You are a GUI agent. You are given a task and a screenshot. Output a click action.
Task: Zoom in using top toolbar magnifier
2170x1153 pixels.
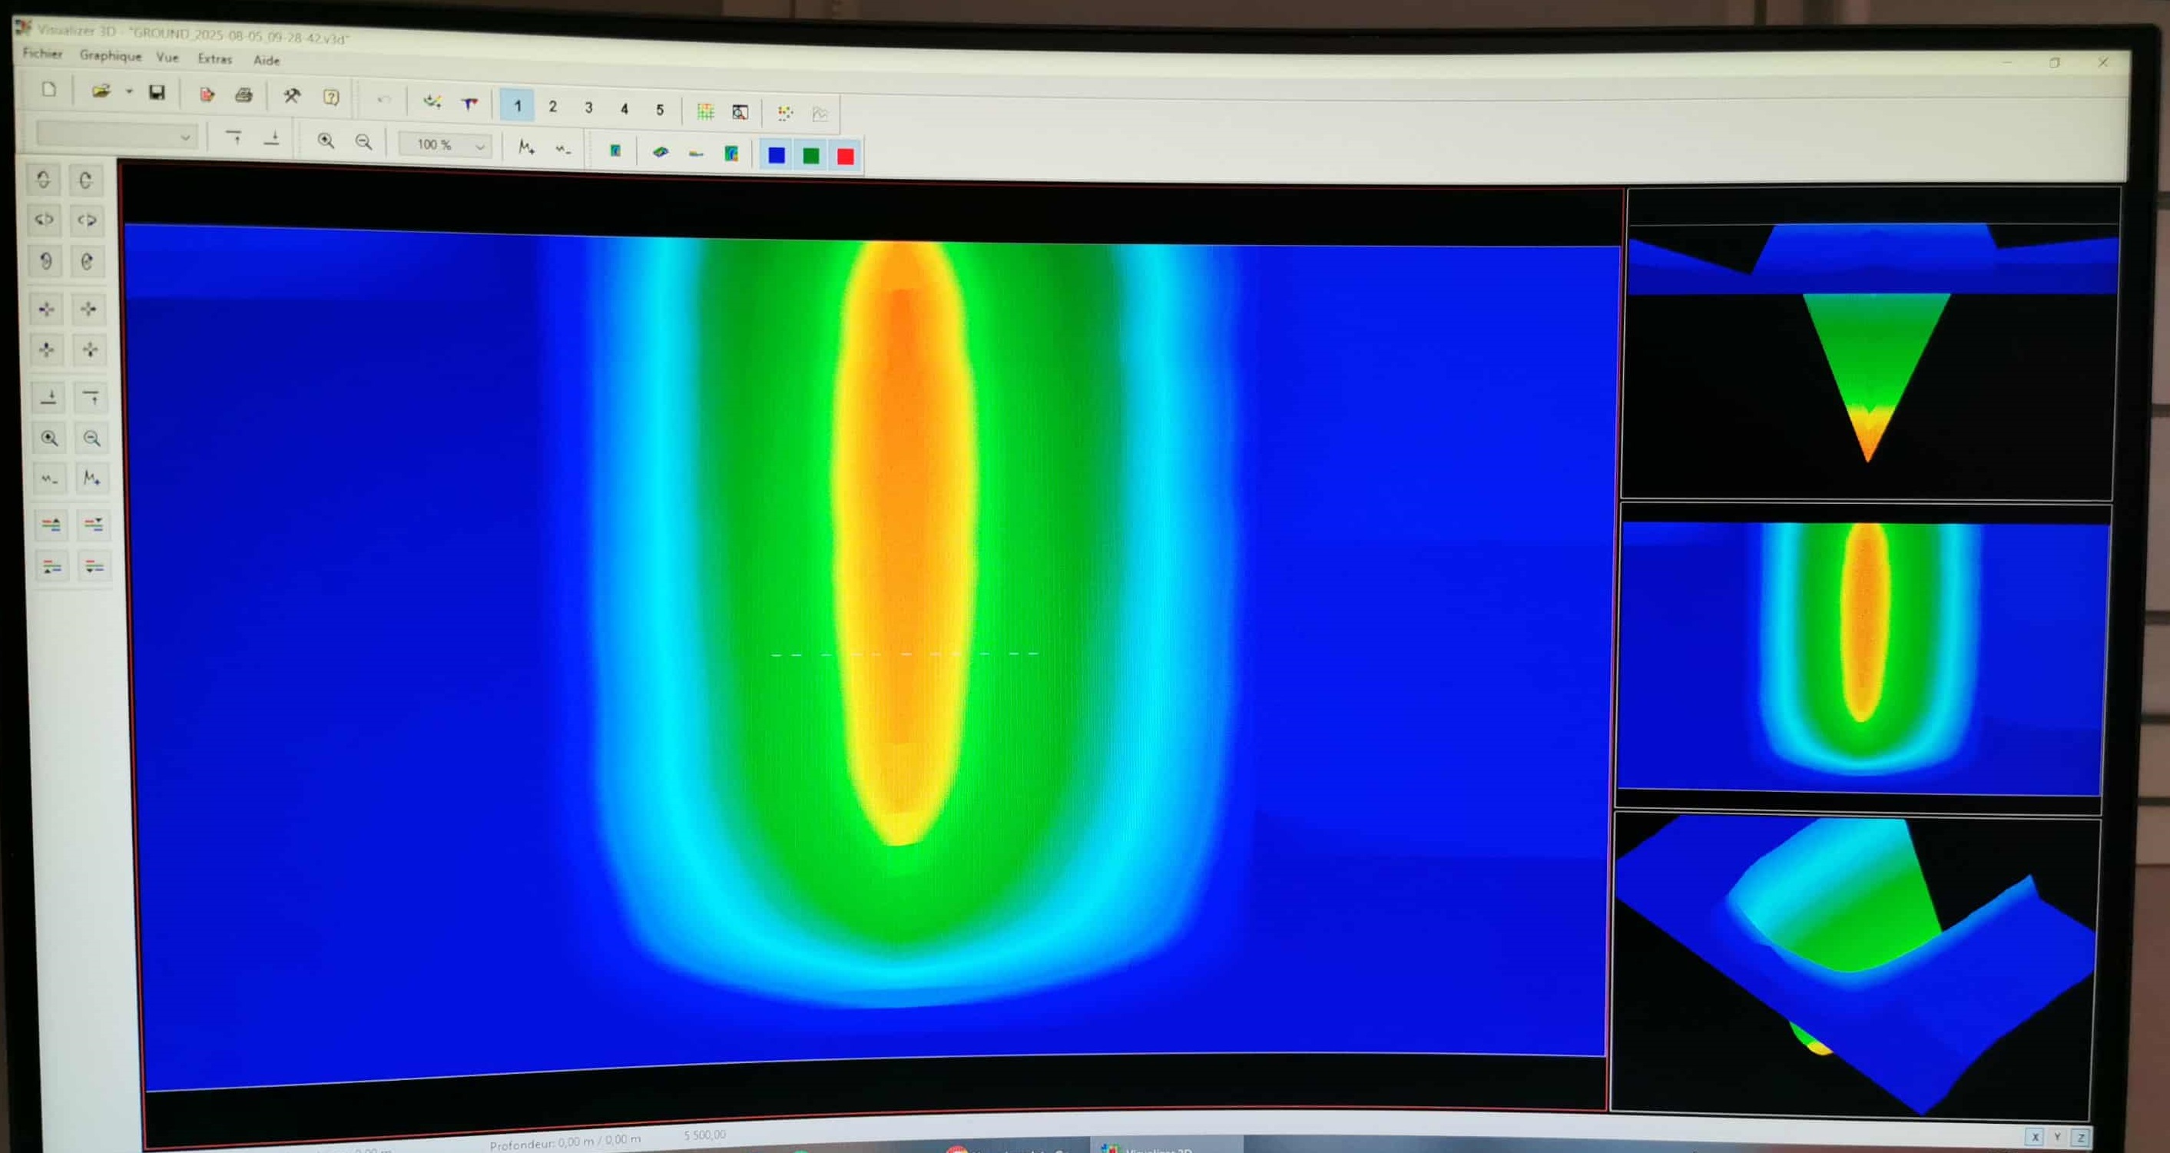[x=325, y=141]
